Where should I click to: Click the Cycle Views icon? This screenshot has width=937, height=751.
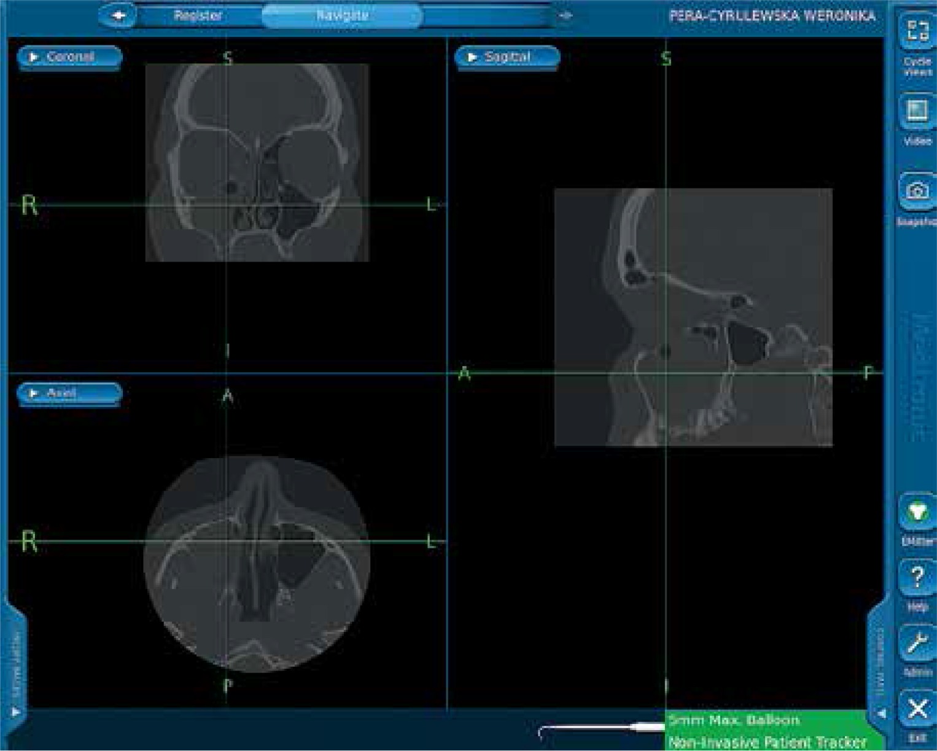pyautogui.click(x=917, y=32)
